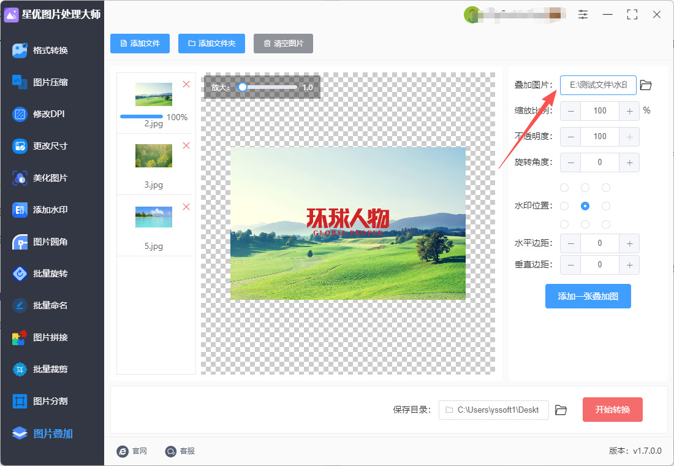Viewport: 674px width, 466px height.
Task: Adjust the 放大 zoom slider handle
Action: [243, 87]
